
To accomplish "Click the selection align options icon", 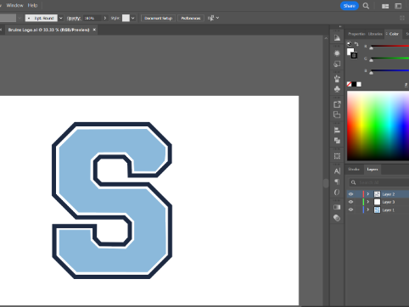I will pos(210,18).
